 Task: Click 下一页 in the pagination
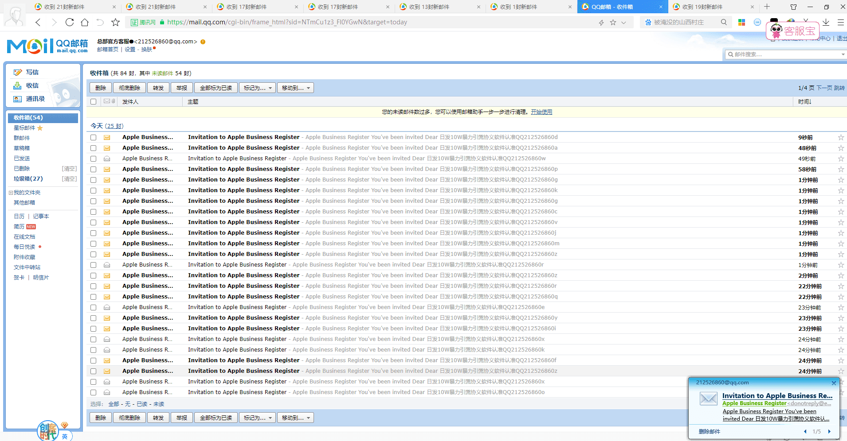pos(824,88)
